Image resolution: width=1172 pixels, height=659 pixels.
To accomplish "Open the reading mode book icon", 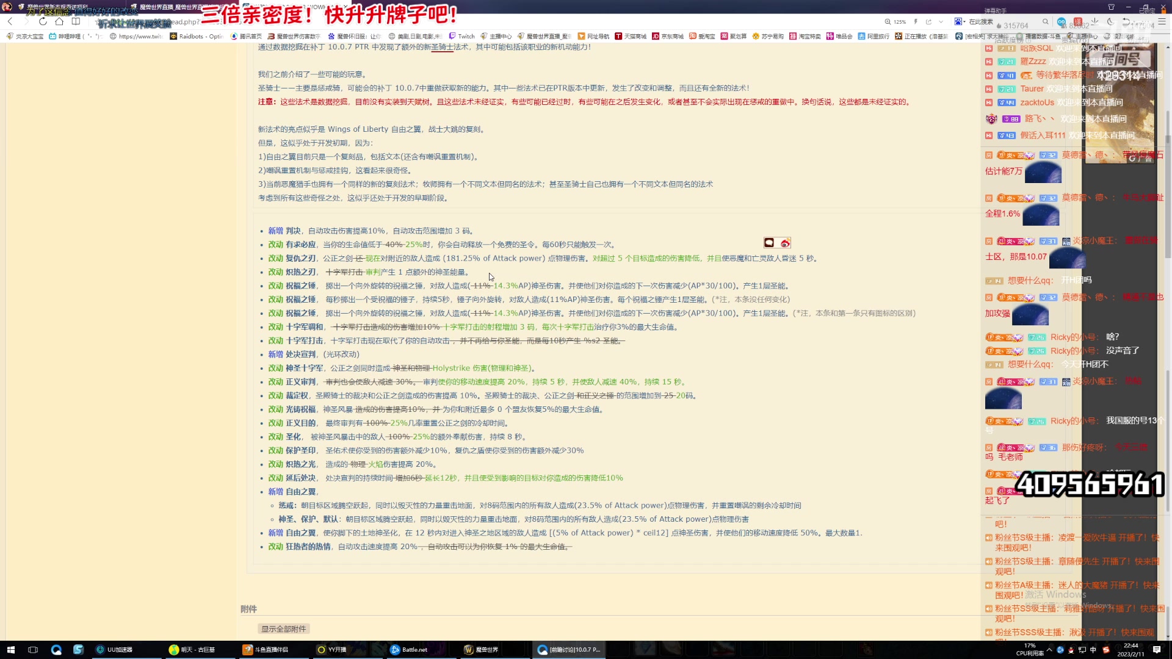I will pyautogui.click(x=76, y=21).
